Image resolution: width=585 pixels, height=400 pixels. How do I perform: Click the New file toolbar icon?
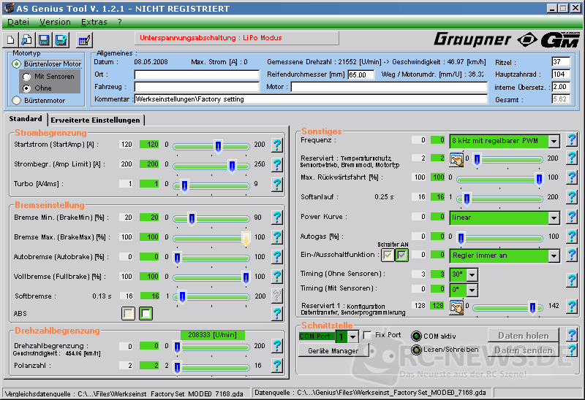(10, 40)
